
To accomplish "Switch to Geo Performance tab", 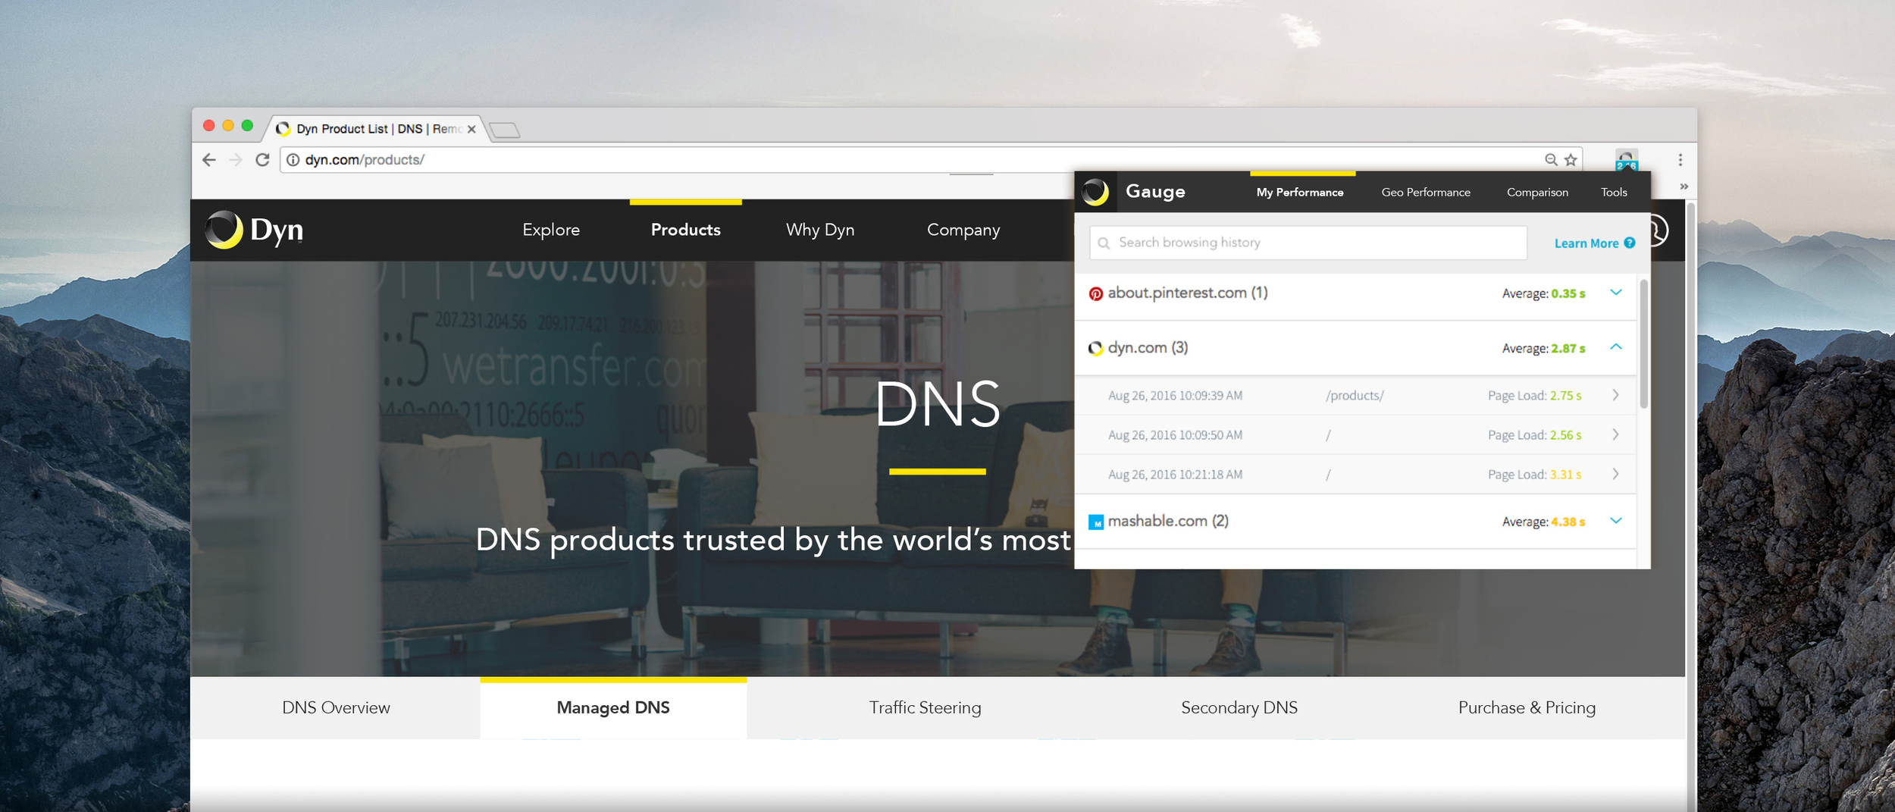I will [x=1426, y=193].
